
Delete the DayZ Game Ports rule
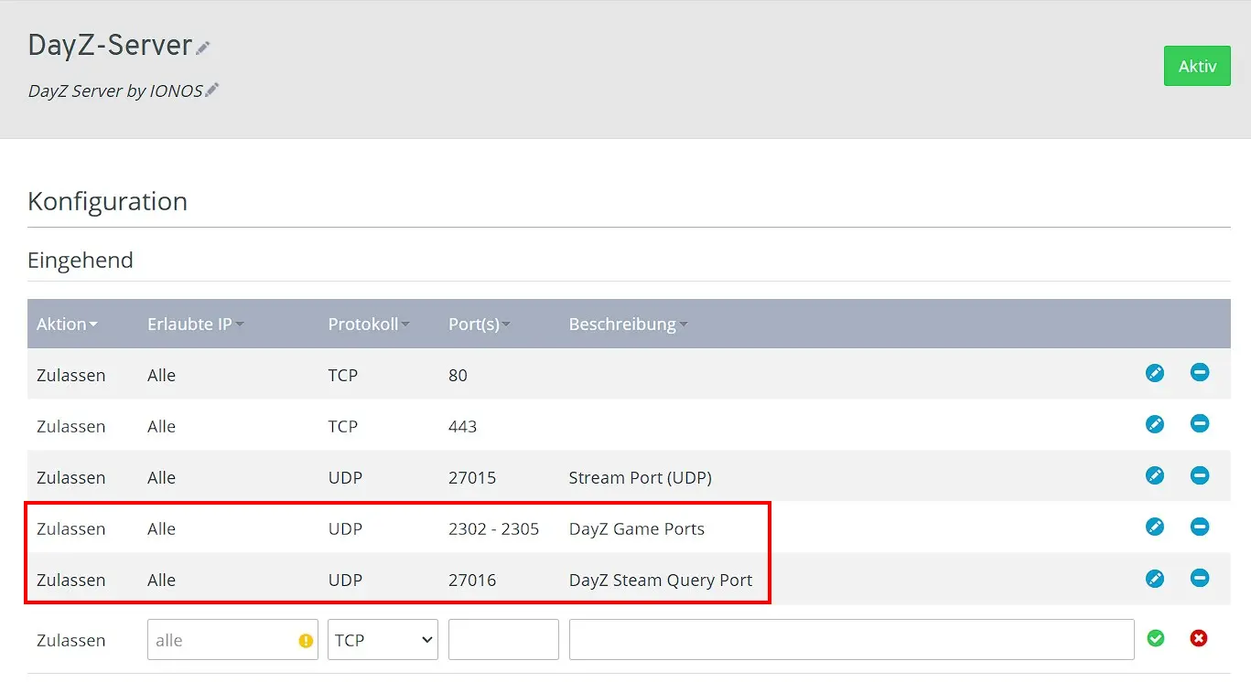click(x=1200, y=527)
